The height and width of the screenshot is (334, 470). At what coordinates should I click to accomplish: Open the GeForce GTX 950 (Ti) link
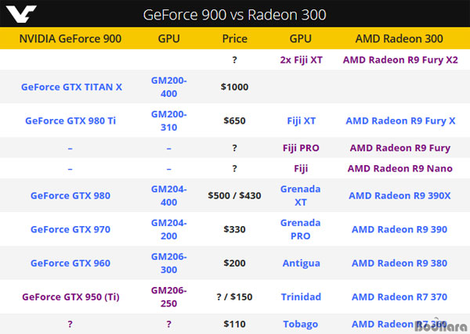pos(70,297)
